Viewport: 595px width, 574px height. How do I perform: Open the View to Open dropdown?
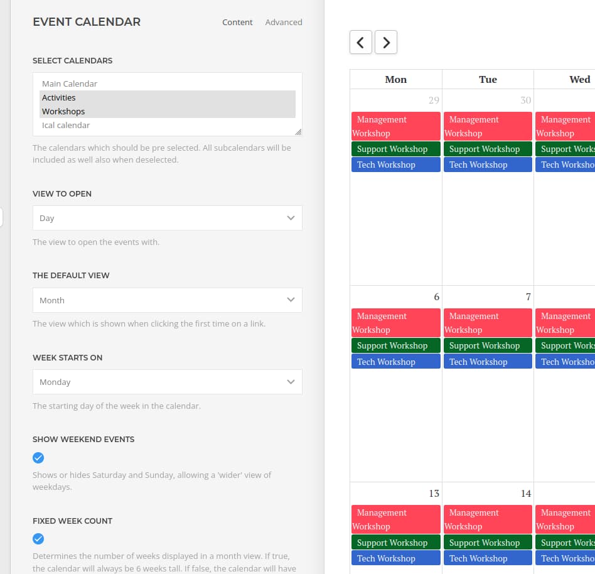tap(168, 218)
